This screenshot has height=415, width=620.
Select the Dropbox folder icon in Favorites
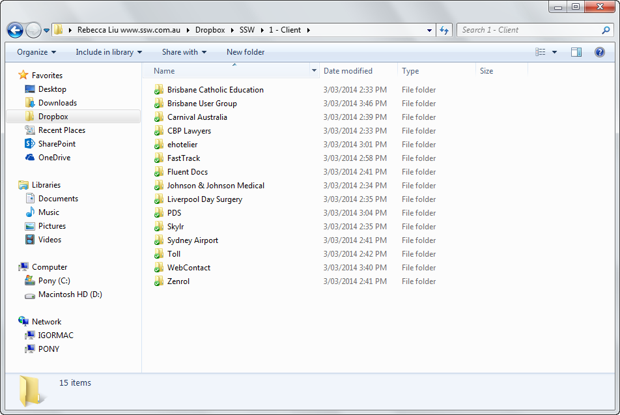[30, 117]
